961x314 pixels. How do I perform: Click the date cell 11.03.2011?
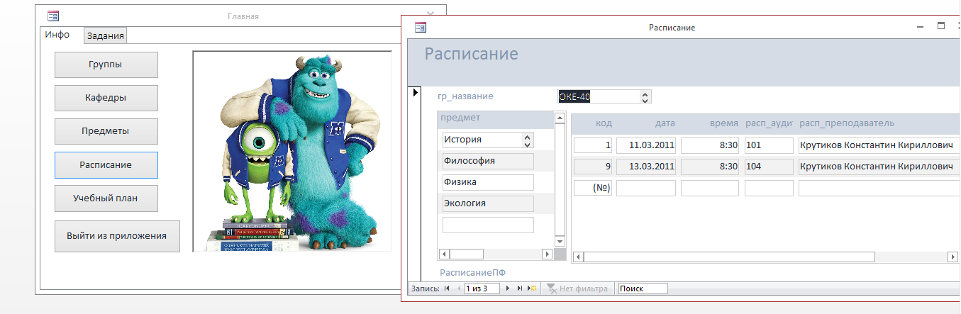click(x=646, y=145)
